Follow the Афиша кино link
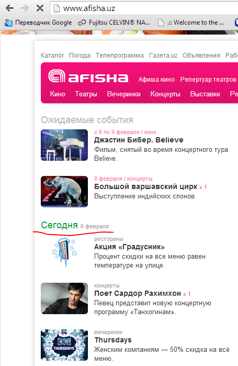Screen dimensions: 238x366 point(156,80)
